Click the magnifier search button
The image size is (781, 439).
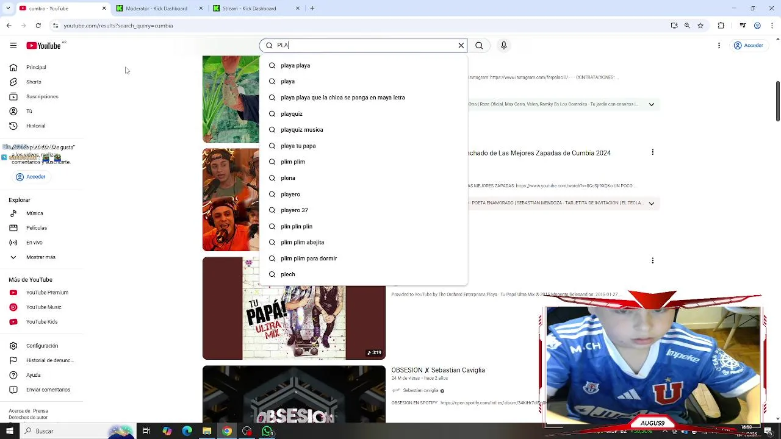[479, 45]
